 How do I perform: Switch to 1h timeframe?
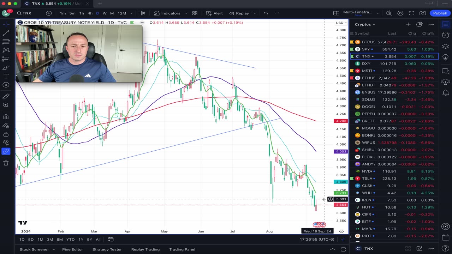pos(82,13)
